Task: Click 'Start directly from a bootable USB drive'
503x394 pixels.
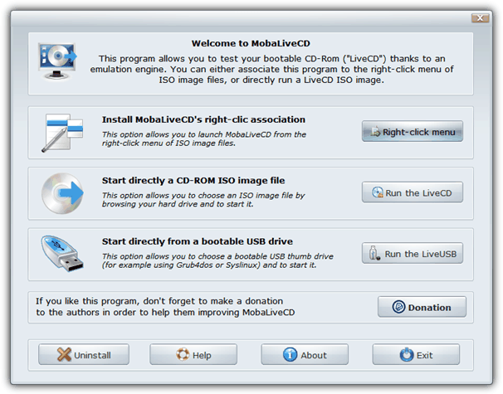Action: pos(198,241)
